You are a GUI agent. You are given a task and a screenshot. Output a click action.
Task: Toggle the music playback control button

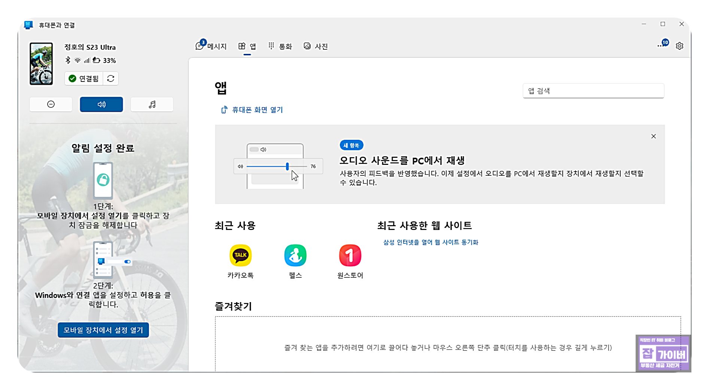click(x=152, y=104)
